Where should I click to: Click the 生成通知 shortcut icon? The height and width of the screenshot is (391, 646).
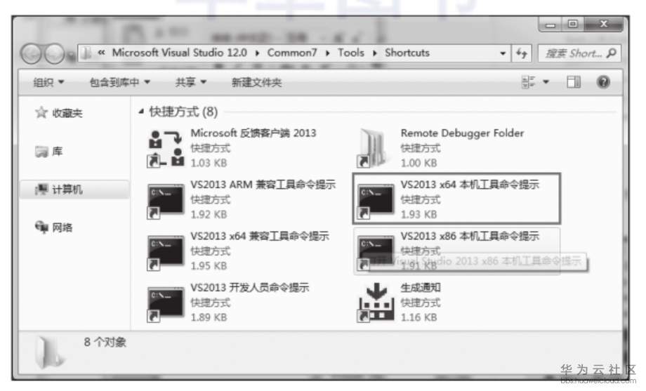(376, 303)
